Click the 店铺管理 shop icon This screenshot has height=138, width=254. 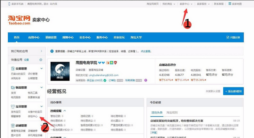pyautogui.click(x=13, y=125)
